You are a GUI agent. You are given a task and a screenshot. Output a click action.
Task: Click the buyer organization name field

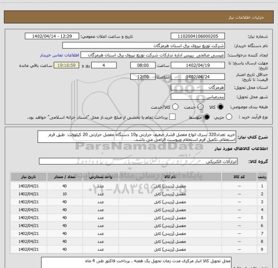(143, 46)
